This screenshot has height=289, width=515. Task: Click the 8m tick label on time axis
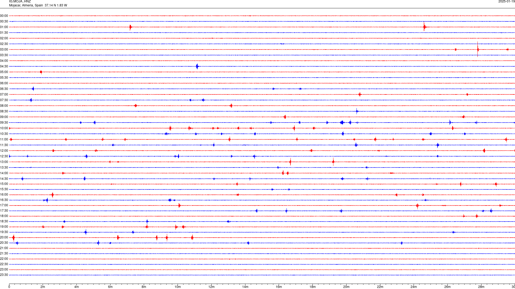[144, 287]
